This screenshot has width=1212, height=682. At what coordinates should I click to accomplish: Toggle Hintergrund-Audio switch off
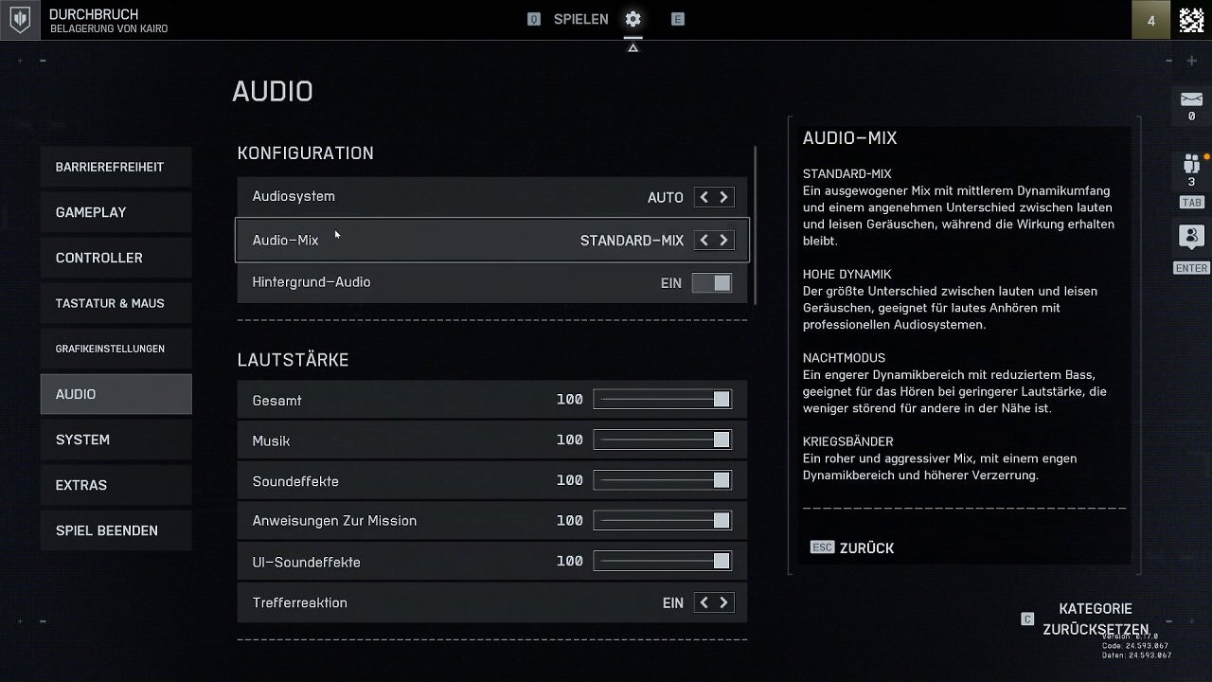712,282
